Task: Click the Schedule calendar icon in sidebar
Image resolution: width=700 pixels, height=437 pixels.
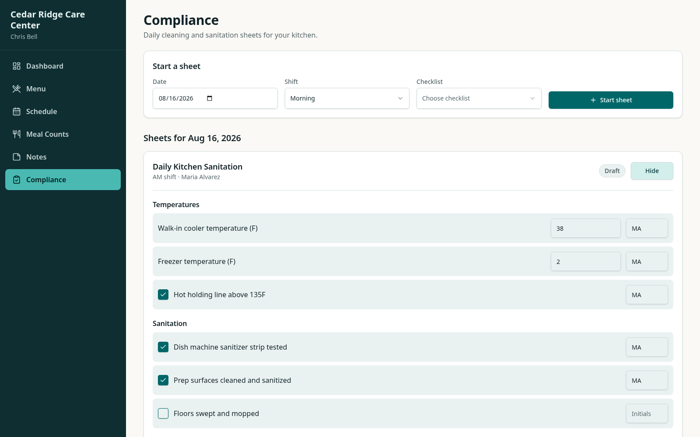Action: [x=17, y=111]
